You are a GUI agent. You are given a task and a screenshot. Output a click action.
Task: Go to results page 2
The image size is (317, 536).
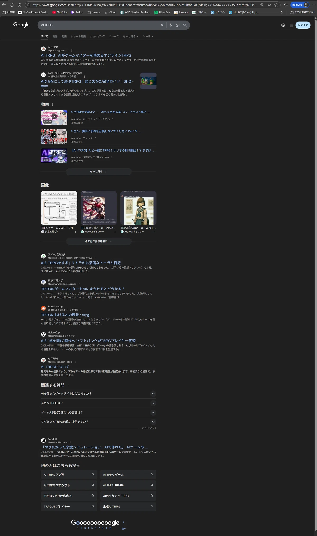[81, 528]
